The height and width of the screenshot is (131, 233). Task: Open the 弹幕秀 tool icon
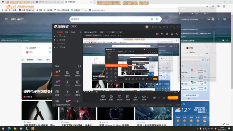tap(77, 93)
